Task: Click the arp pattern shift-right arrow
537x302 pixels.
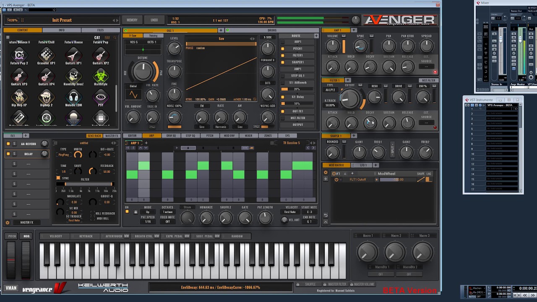Action: tap(313, 148)
